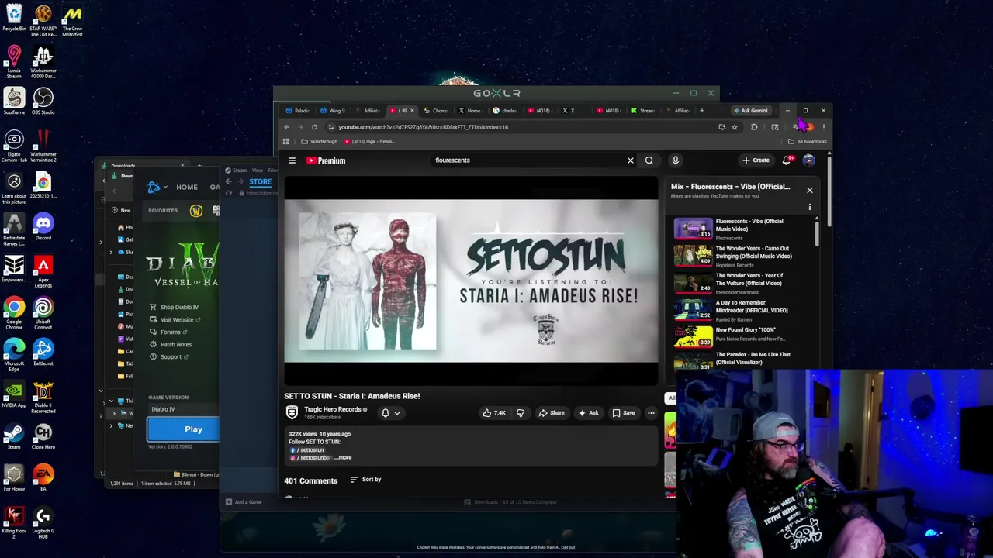Open the video's more actions ellipsis
This screenshot has height=558, width=993.
coord(651,413)
